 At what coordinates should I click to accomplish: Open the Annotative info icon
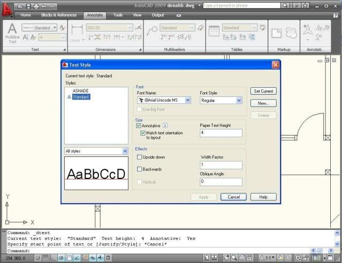click(165, 125)
